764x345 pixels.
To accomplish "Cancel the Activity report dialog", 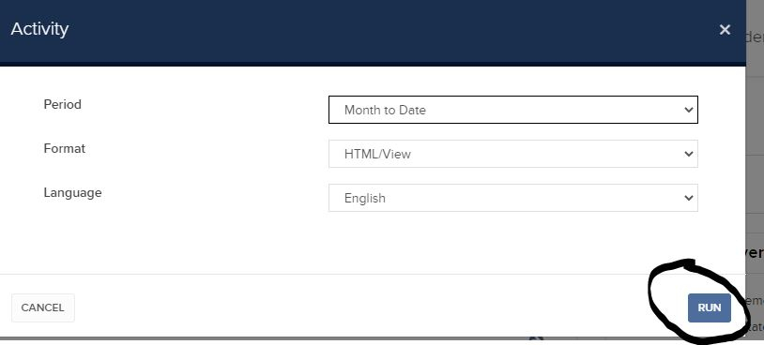I will [43, 307].
